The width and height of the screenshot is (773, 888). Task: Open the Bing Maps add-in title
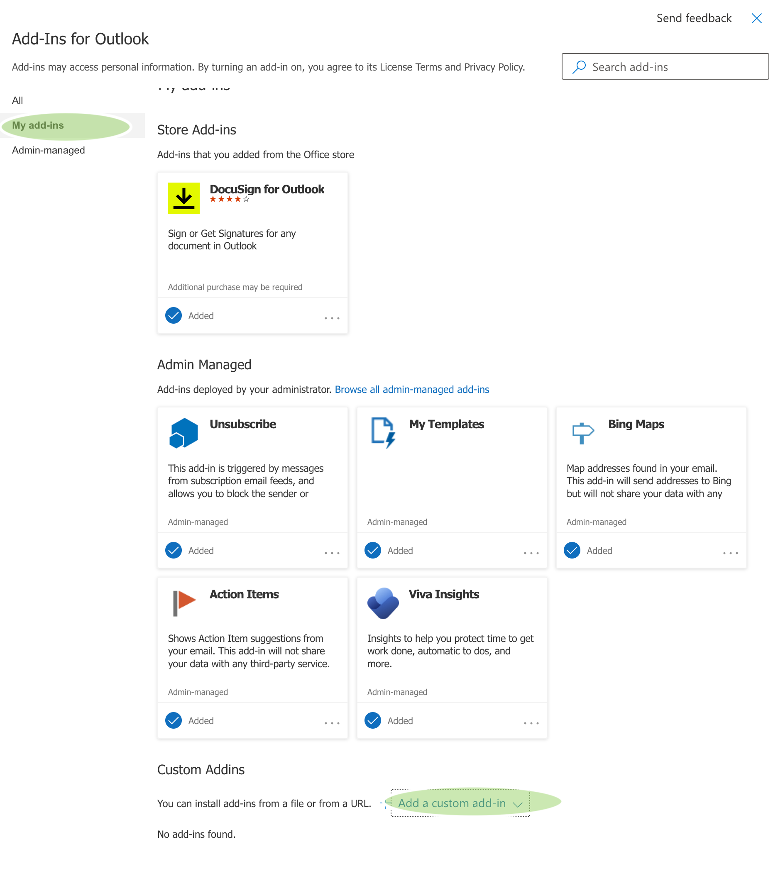[x=636, y=424]
